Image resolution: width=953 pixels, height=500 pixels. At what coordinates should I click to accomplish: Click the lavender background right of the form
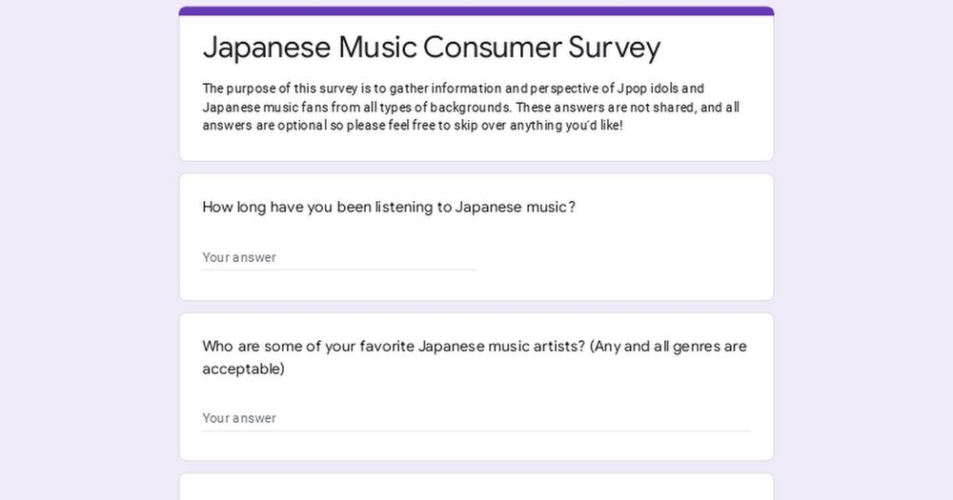863,250
